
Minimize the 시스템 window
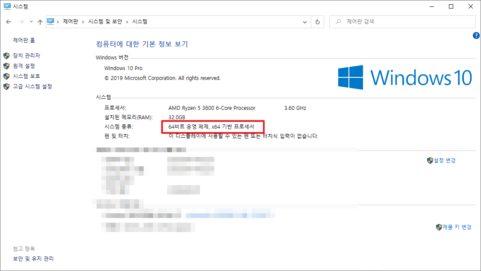coord(432,6)
